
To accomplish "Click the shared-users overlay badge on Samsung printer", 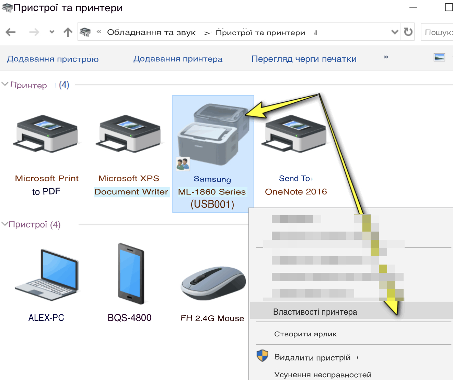I will click(x=183, y=164).
